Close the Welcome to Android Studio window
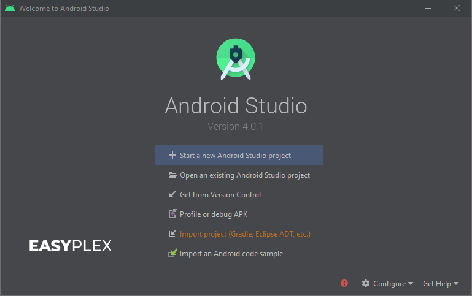Viewport: 472px width, 296px height. (457, 8)
